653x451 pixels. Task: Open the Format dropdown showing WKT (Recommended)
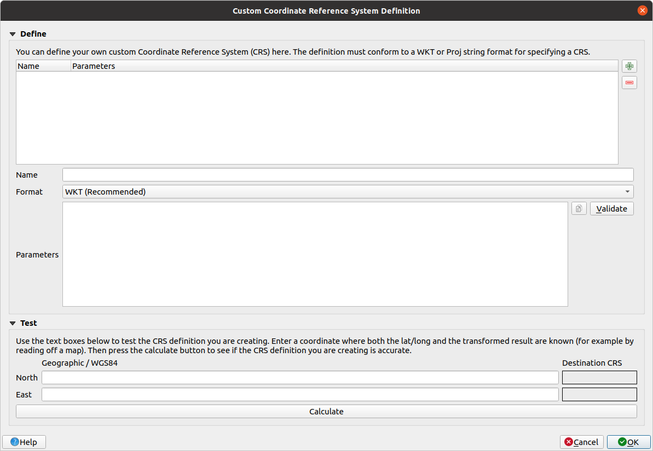348,192
